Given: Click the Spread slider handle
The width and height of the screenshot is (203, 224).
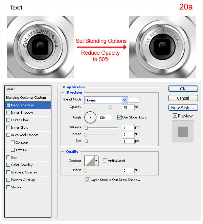Looking at the screenshot, I should pos(86,134).
